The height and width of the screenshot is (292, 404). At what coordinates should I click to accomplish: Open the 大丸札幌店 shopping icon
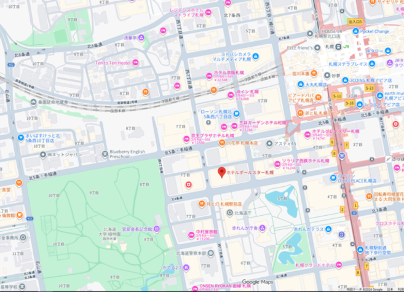[x=300, y=85]
